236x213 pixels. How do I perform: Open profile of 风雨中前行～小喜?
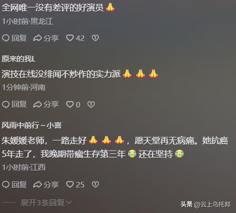pyautogui.click(x=31, y=125)
